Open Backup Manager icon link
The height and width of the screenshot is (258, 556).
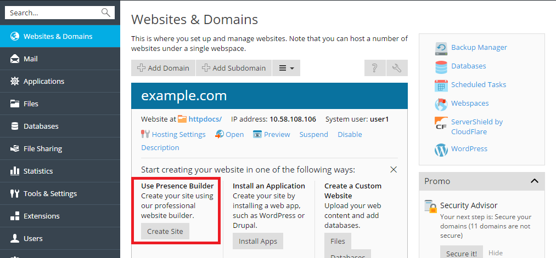441,48
